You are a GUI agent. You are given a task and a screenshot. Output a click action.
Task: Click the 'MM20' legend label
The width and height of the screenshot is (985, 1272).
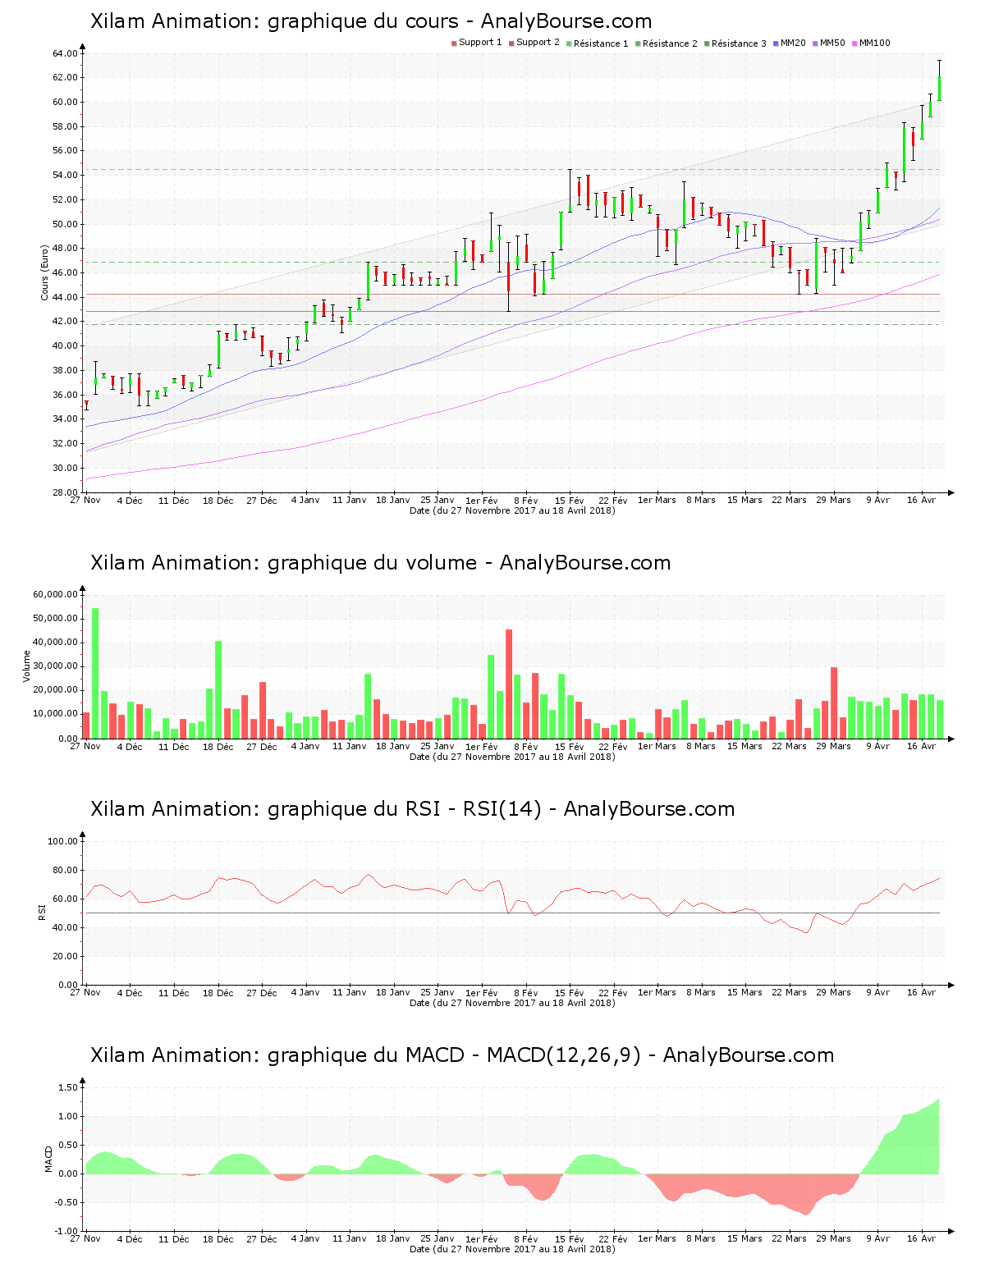(x=793, y=43)
